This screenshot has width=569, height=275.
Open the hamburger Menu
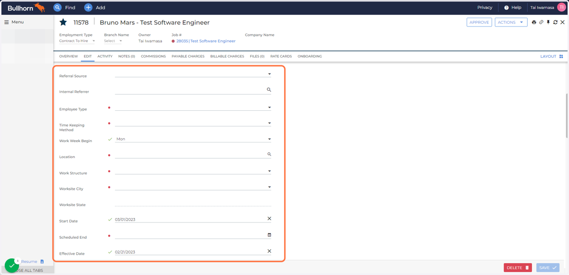coord(7,22)
